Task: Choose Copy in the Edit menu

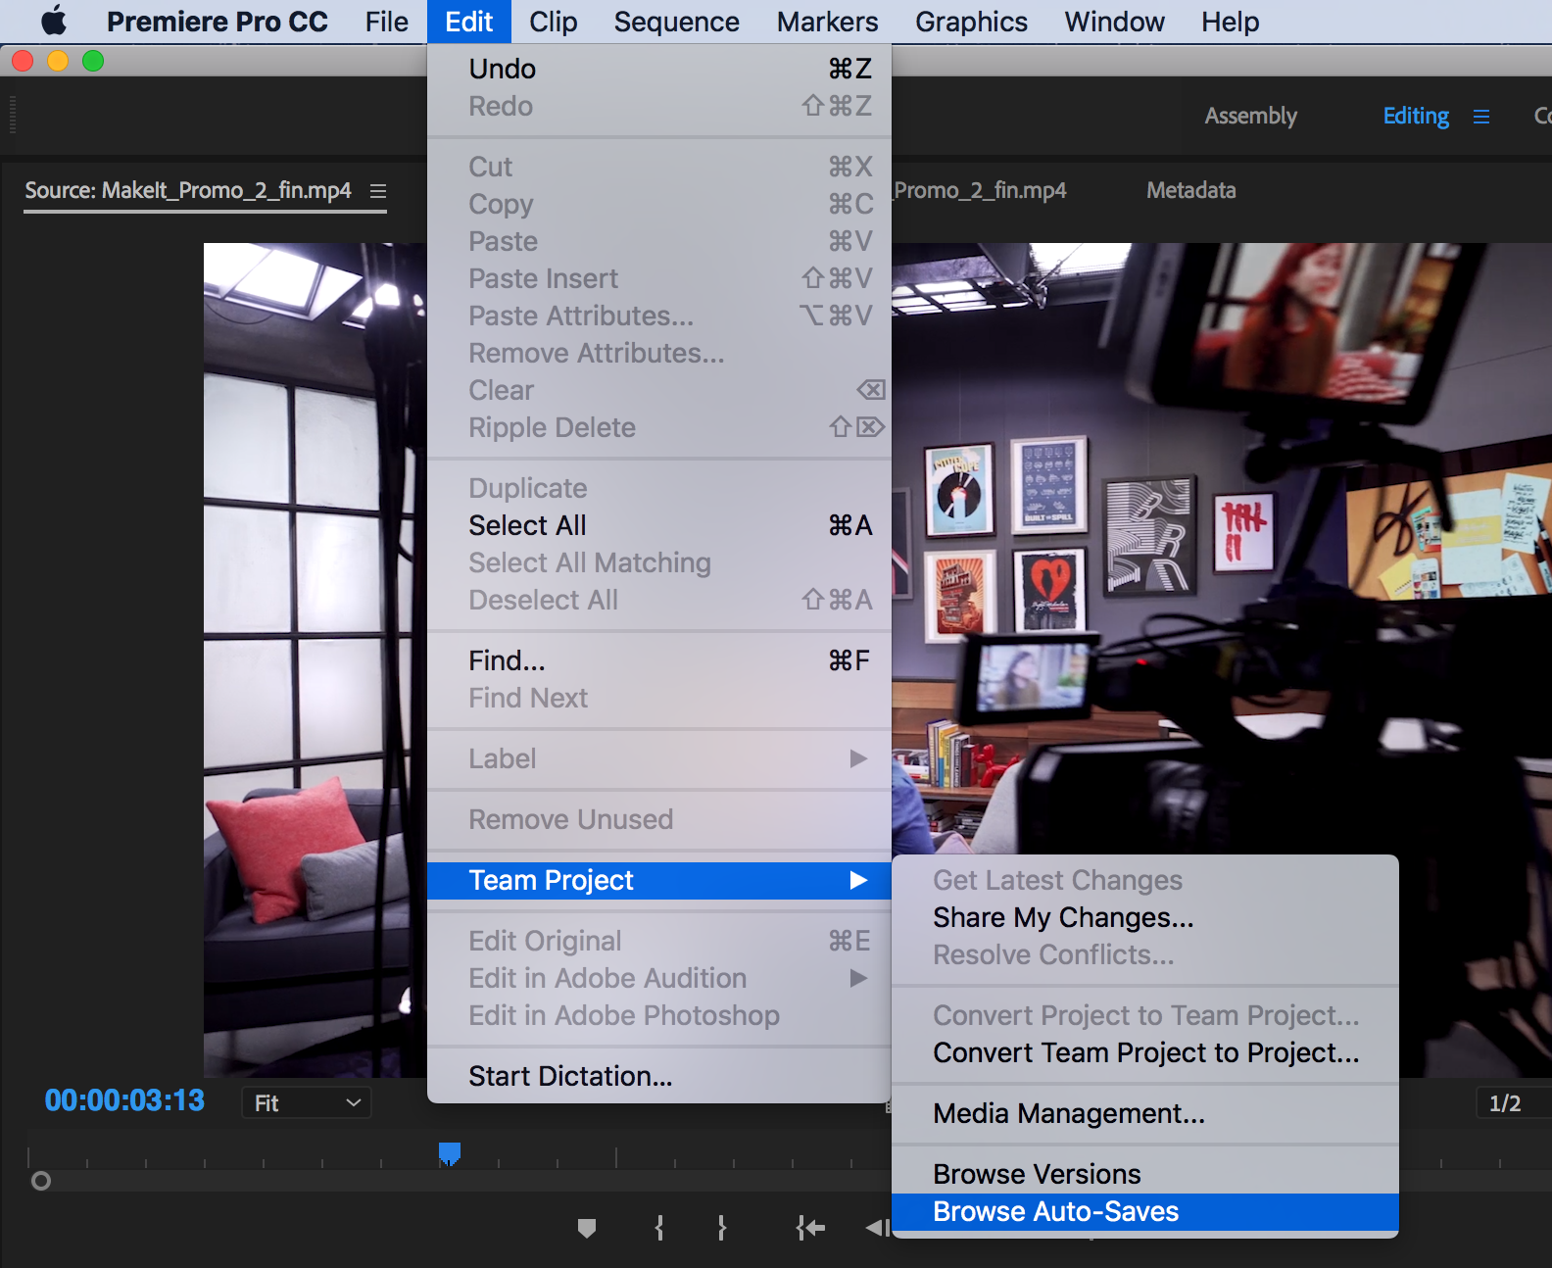Action: 659,204
